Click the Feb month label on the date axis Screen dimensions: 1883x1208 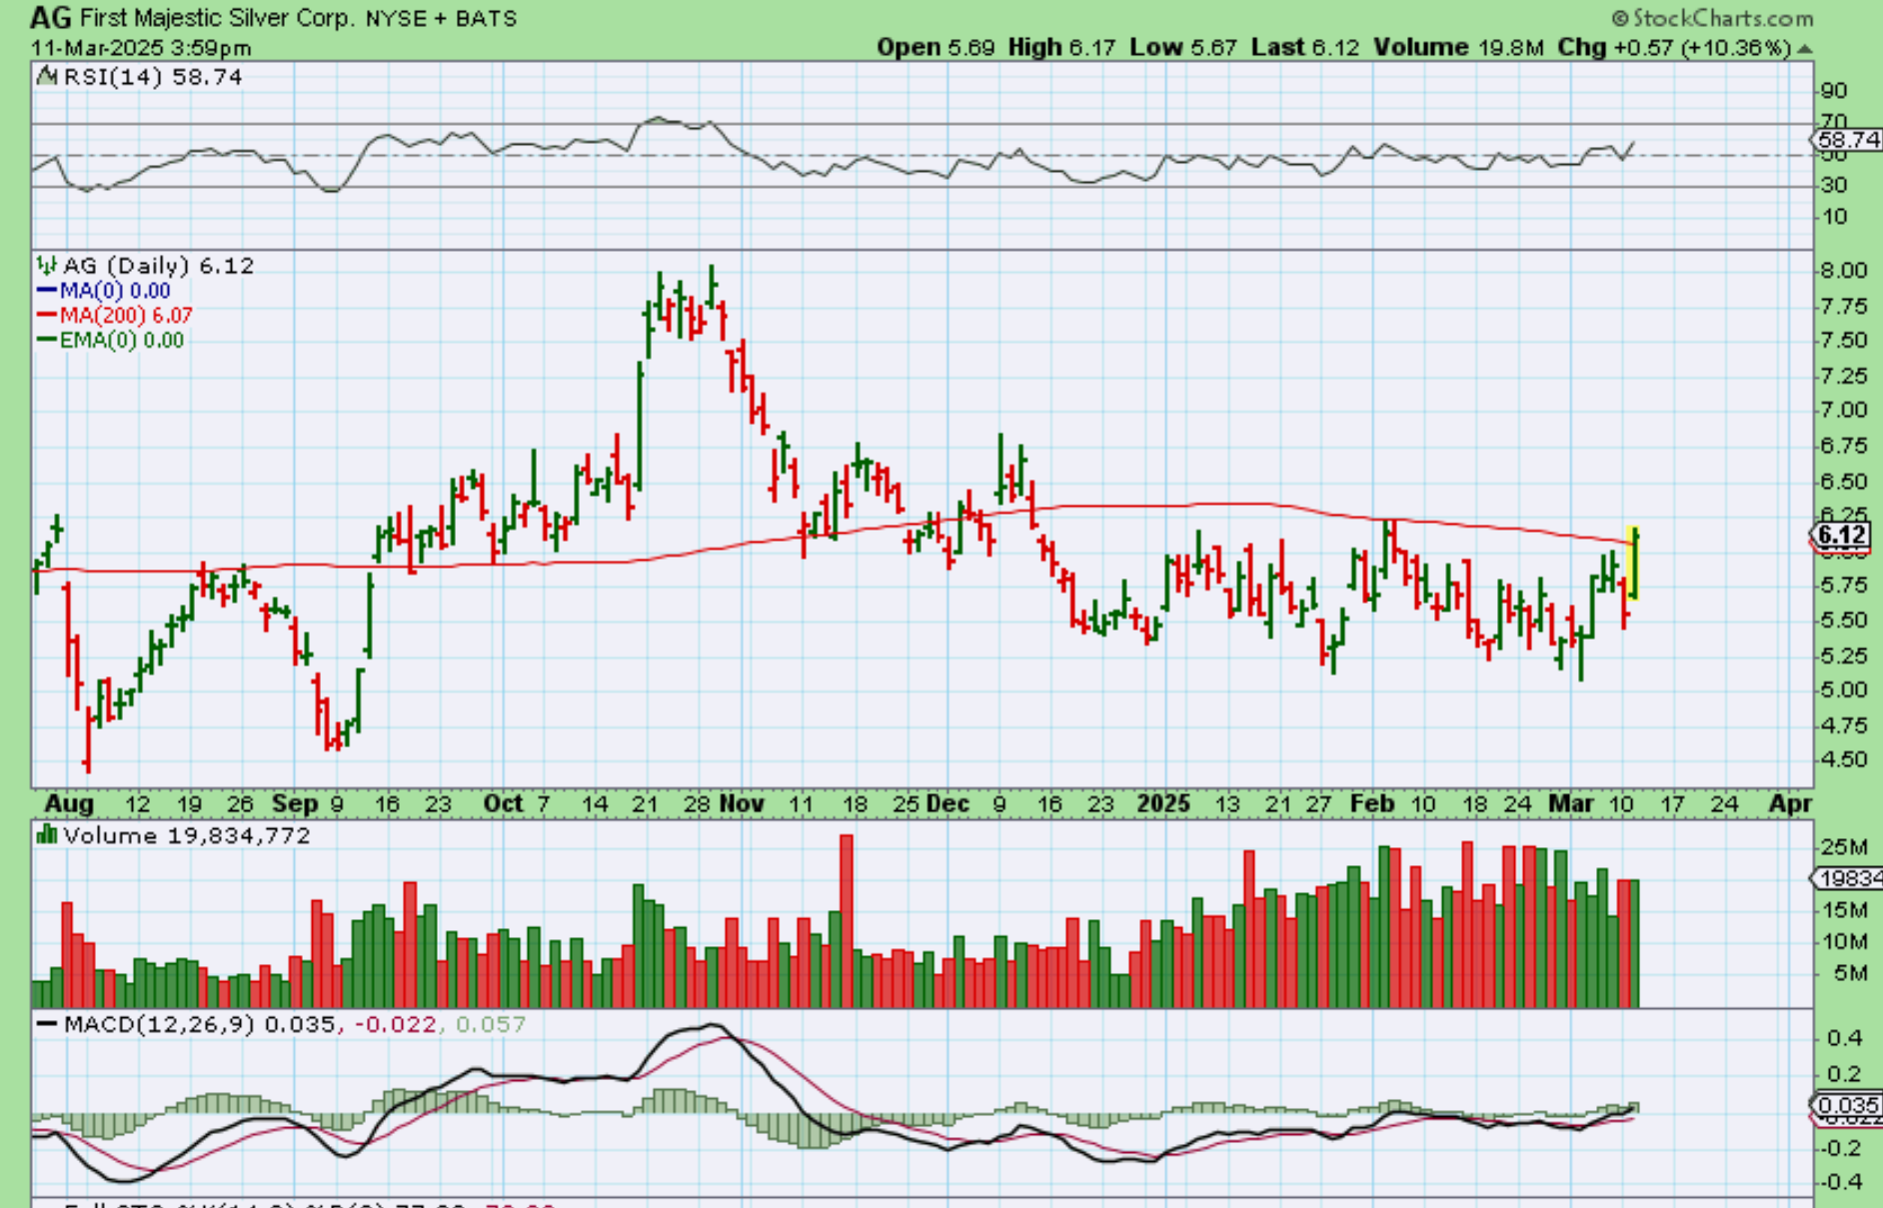pos(1372,803)
